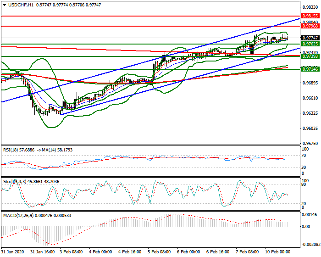This screenshot has width=321, height=257.
Task: Click the 0.95750 price scale value
Action: (310, 144)
